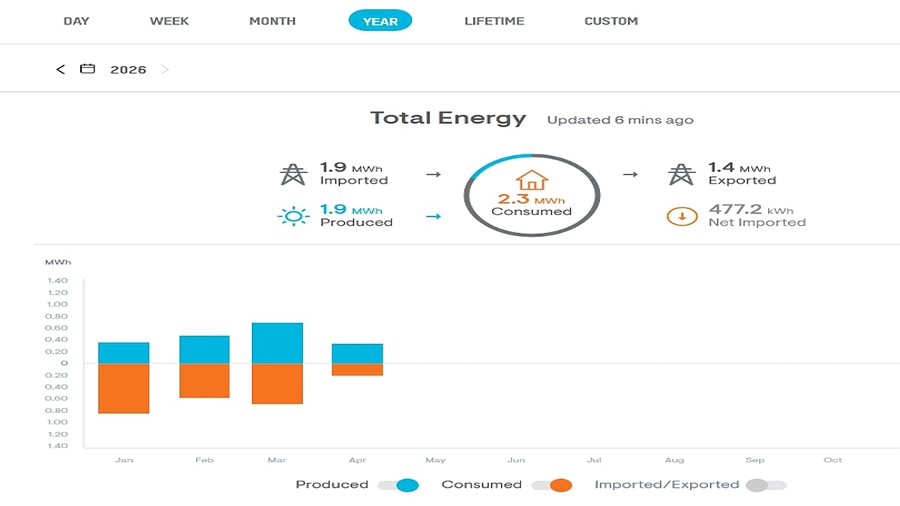The image size is (900, 506).
Task: Click the March consumed orange bar
Action: 277,384
